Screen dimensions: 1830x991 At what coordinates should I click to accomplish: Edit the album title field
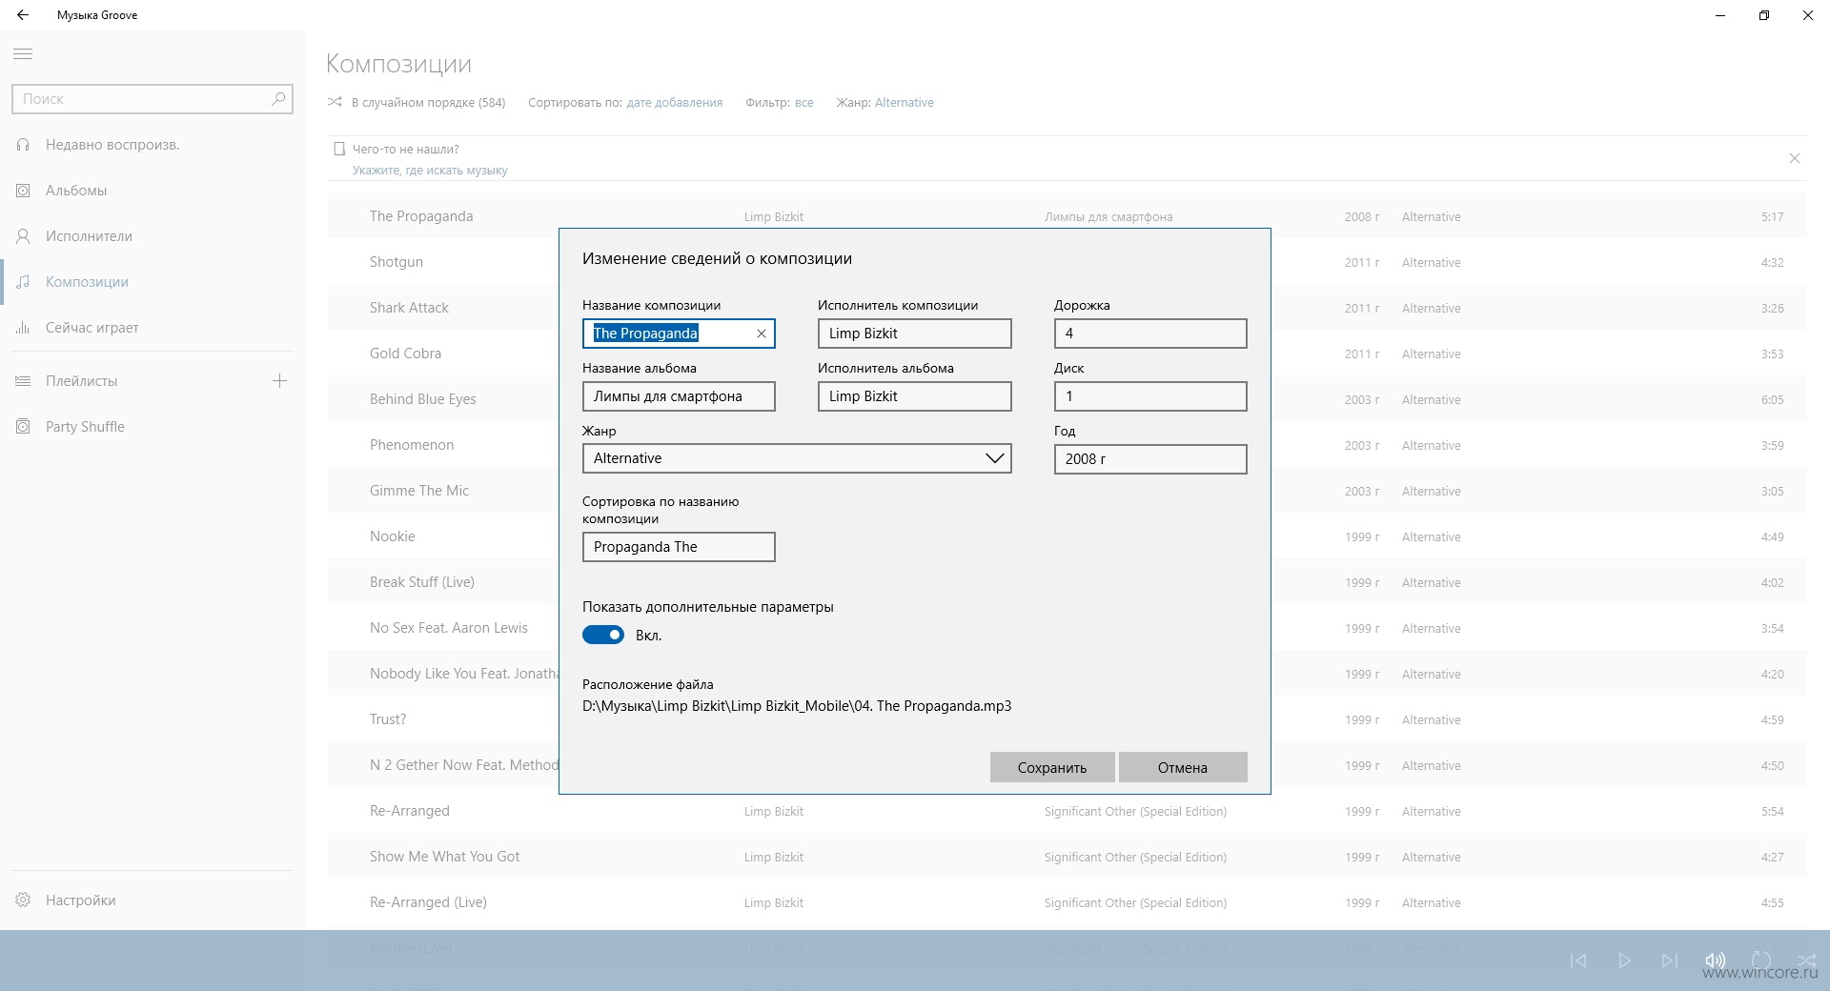point(679,396)
